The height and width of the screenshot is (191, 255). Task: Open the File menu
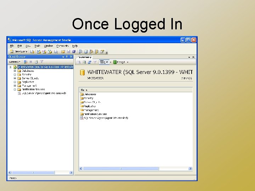tap(12, 46)
